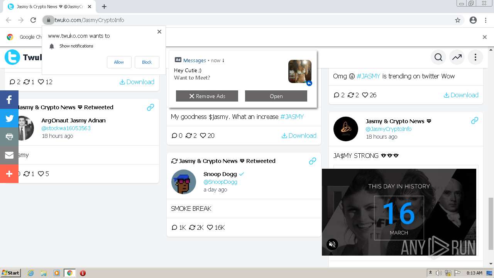Click the page vertical scrollbar thumb
This screenshot has height=278, width=494.
[491, 223]
